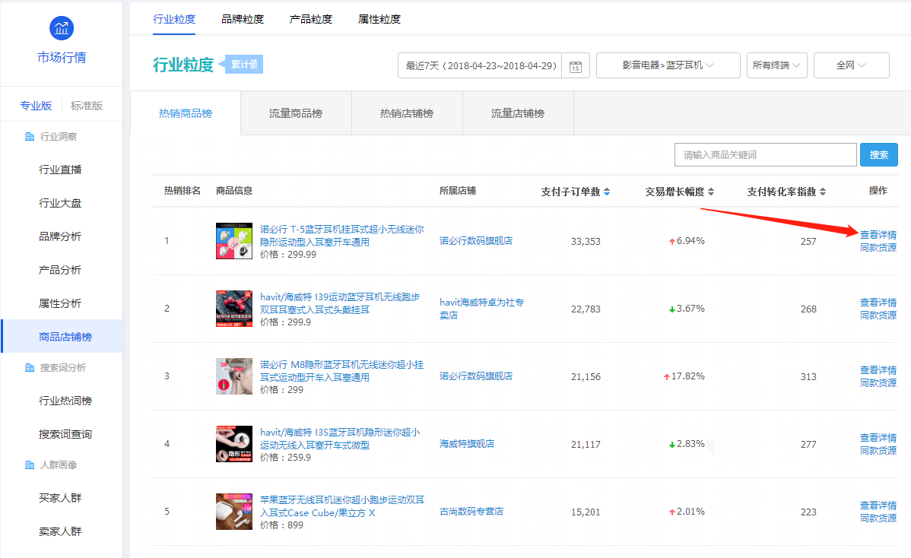Select the 热销商品榜 tab
Screen dimensions: 911x558
pos(186,113)
